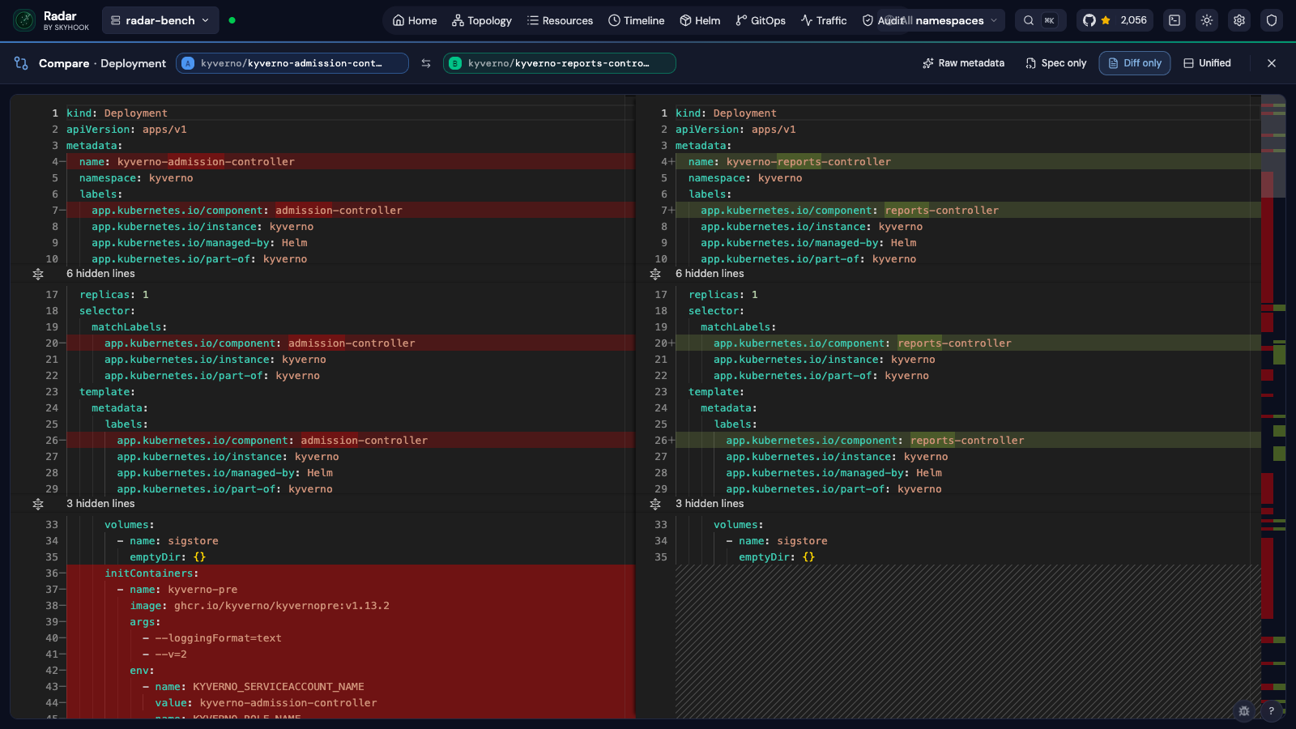Click the 'args:' line 39
The height and width of the screenshot is (729, 1296).
point(145,622)
